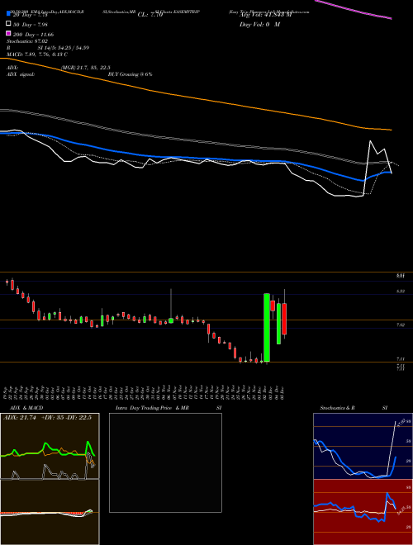Select the '50 Day = 7.98' legend text
Image resolution: width=413 pixels, height=545 pixels.
[x=31, y=24]
